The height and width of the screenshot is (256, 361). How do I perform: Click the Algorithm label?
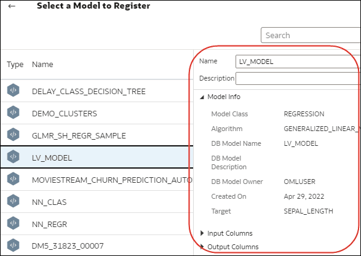pyautogui.click(x=227, y=129)
